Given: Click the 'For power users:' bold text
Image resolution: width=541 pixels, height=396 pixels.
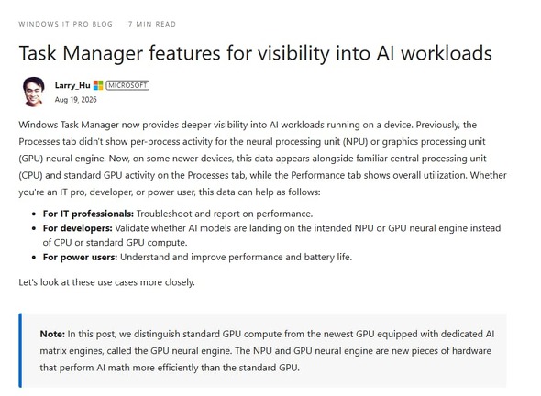Looking at the screenshot, I should click(80, 258).
